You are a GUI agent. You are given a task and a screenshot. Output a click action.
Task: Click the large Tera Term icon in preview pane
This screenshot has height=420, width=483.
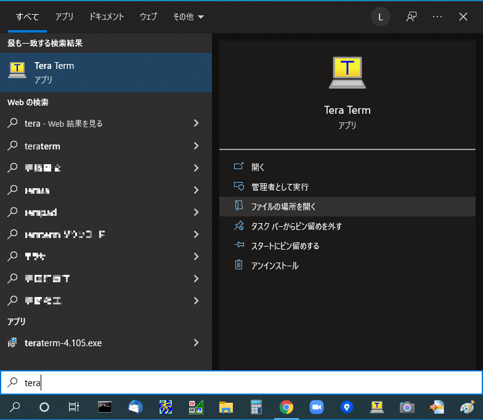click(x=347, y=73)
